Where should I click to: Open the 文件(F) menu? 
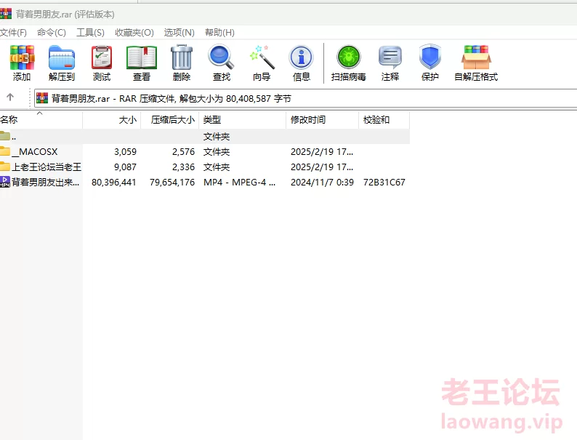(13, 33)
